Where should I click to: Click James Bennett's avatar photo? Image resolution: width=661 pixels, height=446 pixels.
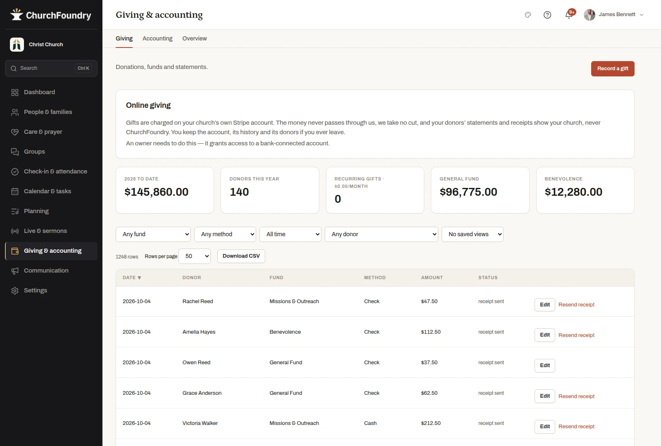tap(590, 15)
